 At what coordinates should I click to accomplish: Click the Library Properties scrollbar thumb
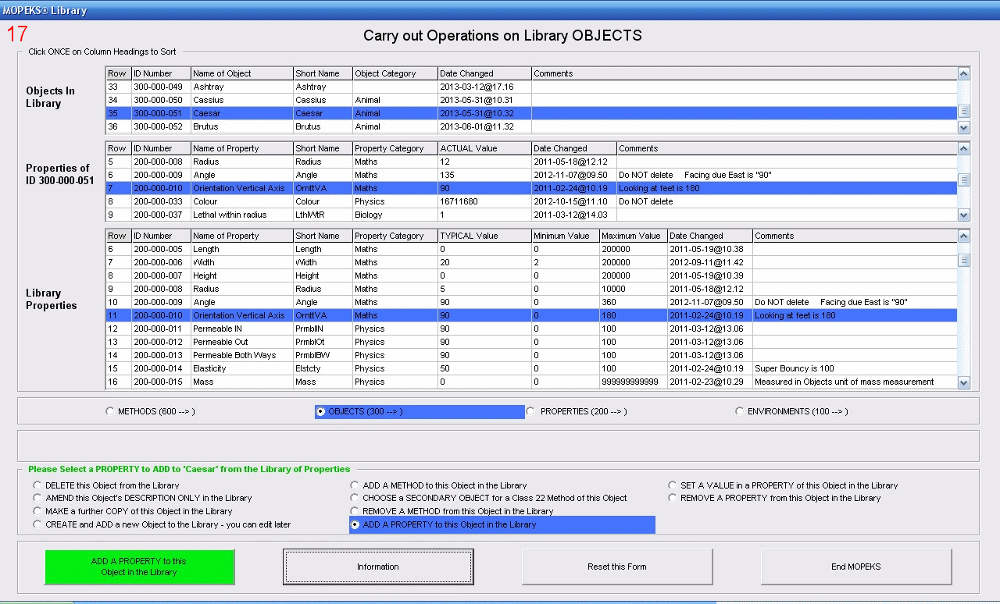[x=964, y=261]
